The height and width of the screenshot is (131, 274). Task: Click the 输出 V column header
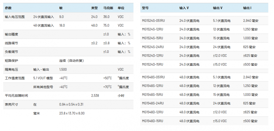pyautogui.click(x=217, y=8)
